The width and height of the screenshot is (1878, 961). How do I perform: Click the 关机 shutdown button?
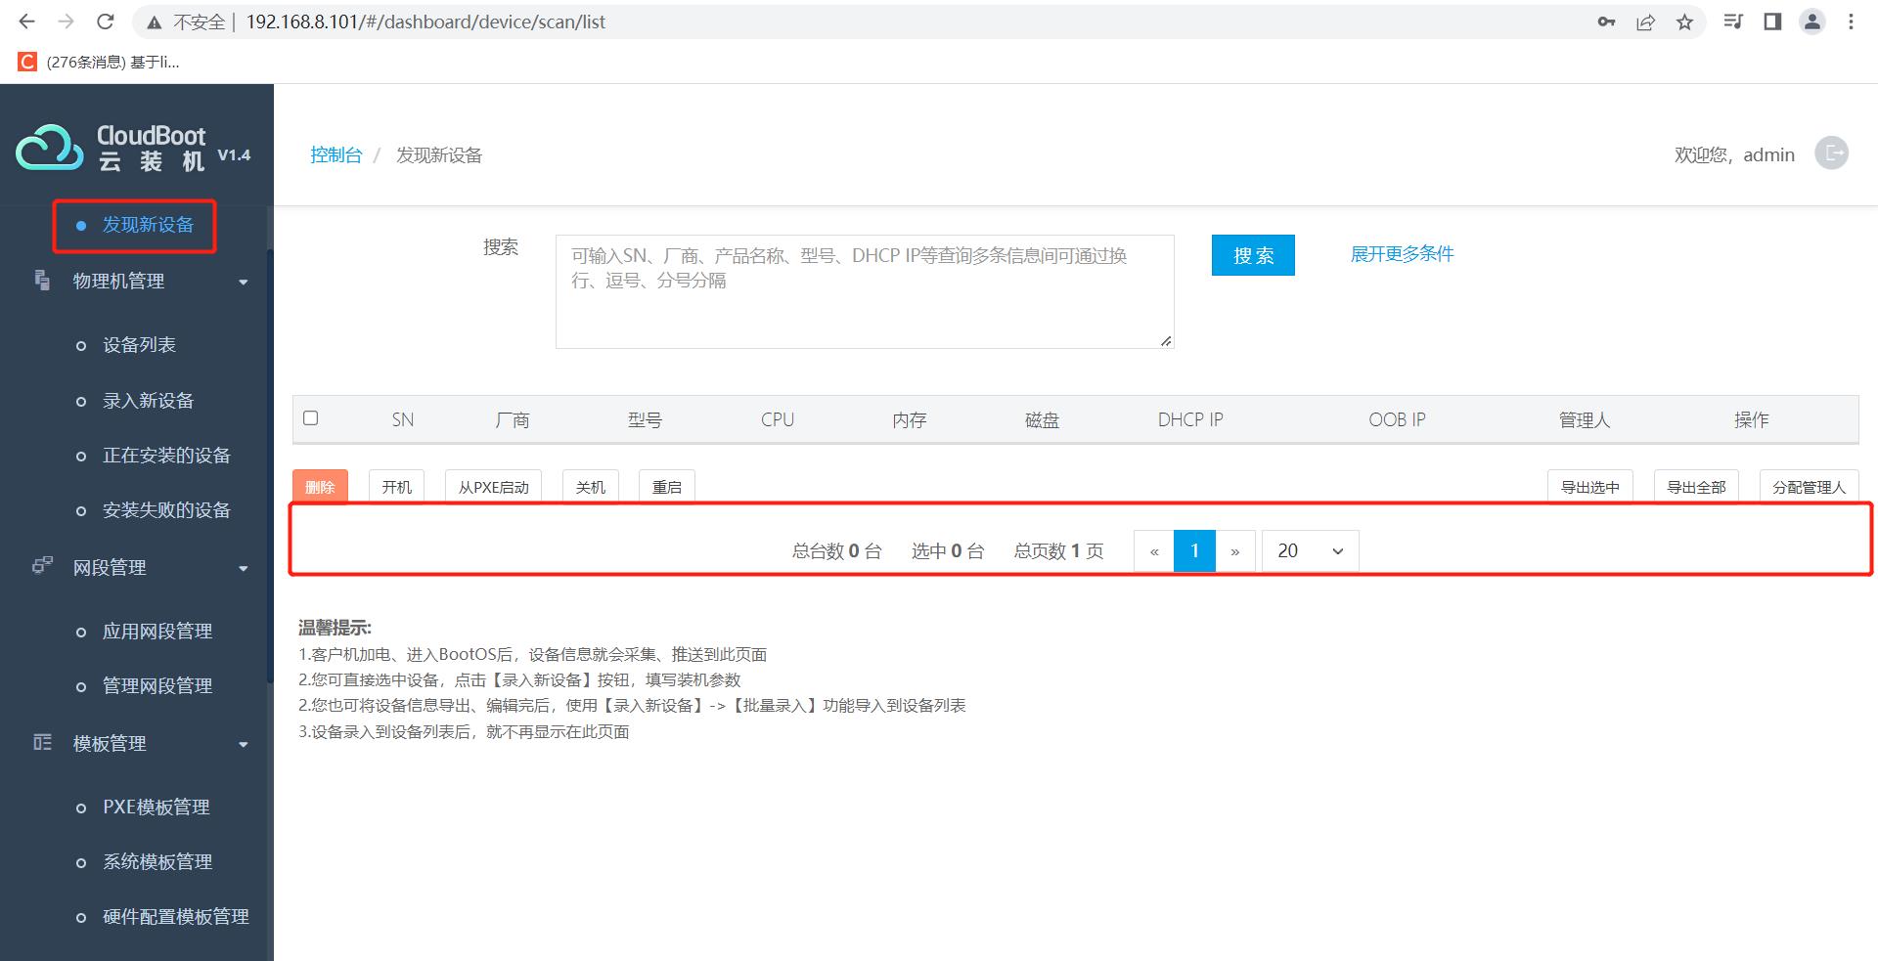point(591,486)
